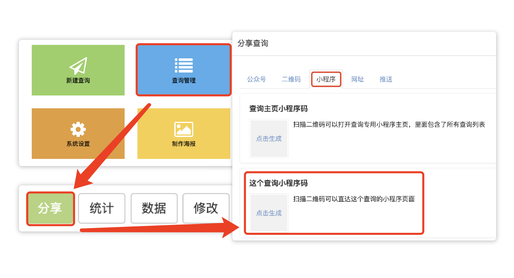Open the 新建查询 tile label
This screenshot has height=278, width=514.
click(78, 80)
